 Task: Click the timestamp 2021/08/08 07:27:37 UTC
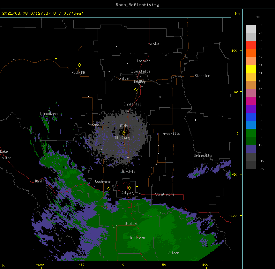(x=32, y=13)
